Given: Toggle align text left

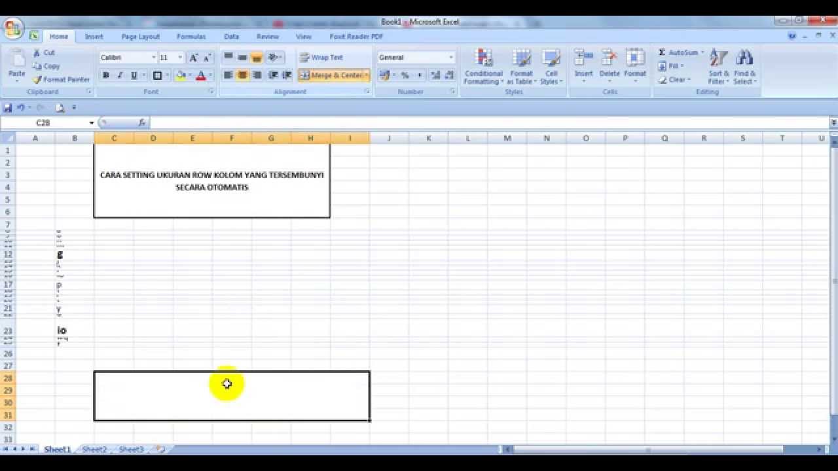Looking at the screenshot, I should [x=228, y=75].
